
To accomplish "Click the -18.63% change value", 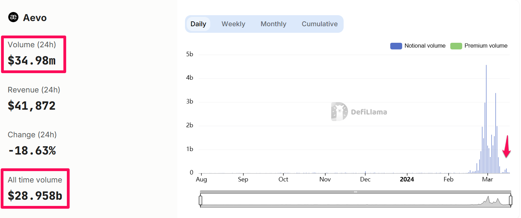I will point(32,151).
